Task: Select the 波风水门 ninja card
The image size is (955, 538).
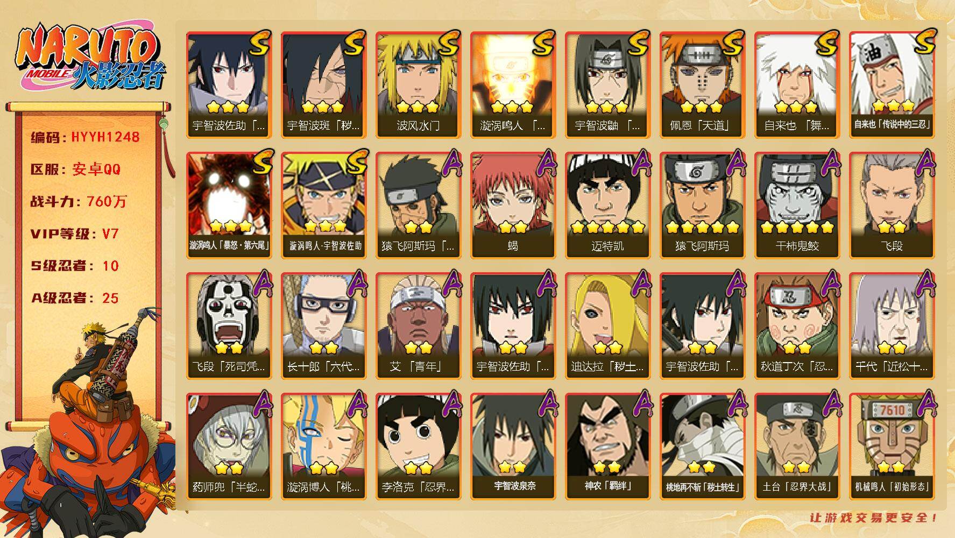Action: (x=418, y=85)
